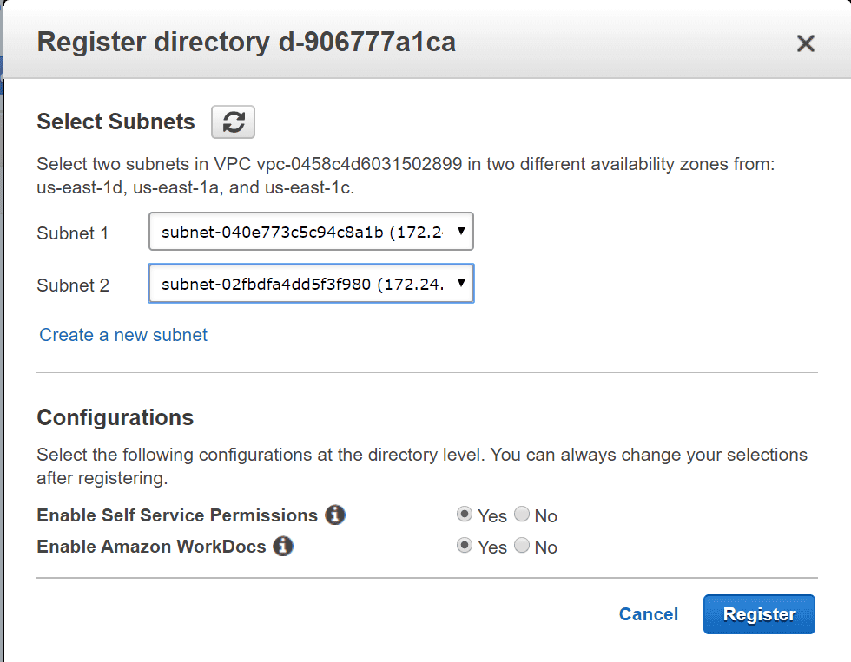The height and width of the screenshot is (662, 851).
Task: Select the subnet-040e773c5c94c8a1b combo box
Action: tap(310, 232)
